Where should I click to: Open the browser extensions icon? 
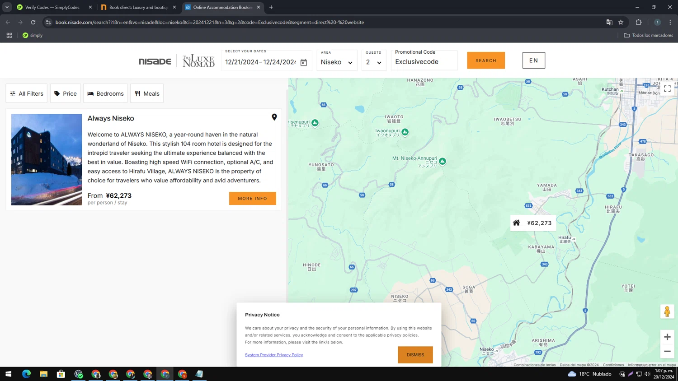coord(639,22)
